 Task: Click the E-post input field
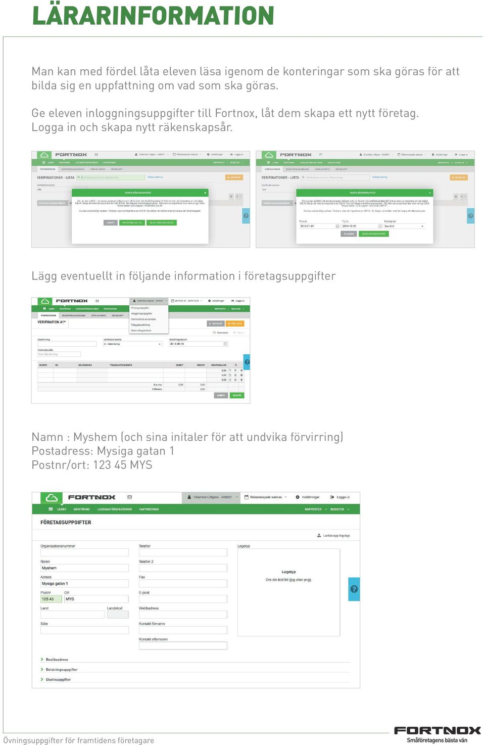[183, 599]
